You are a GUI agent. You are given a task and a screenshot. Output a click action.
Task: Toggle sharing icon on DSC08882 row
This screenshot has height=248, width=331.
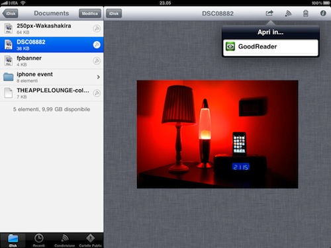[97, 45]
